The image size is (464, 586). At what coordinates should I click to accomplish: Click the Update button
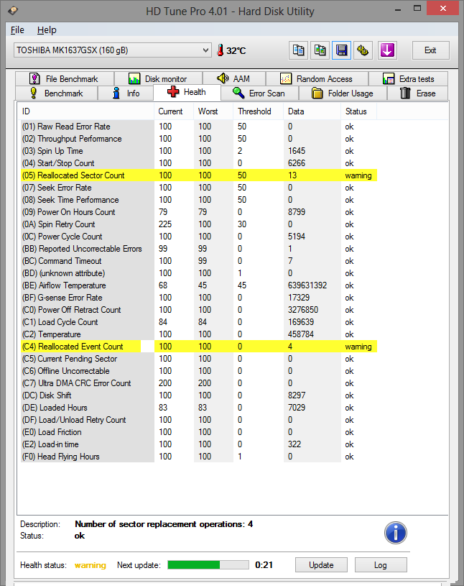[x=321, y=564]
